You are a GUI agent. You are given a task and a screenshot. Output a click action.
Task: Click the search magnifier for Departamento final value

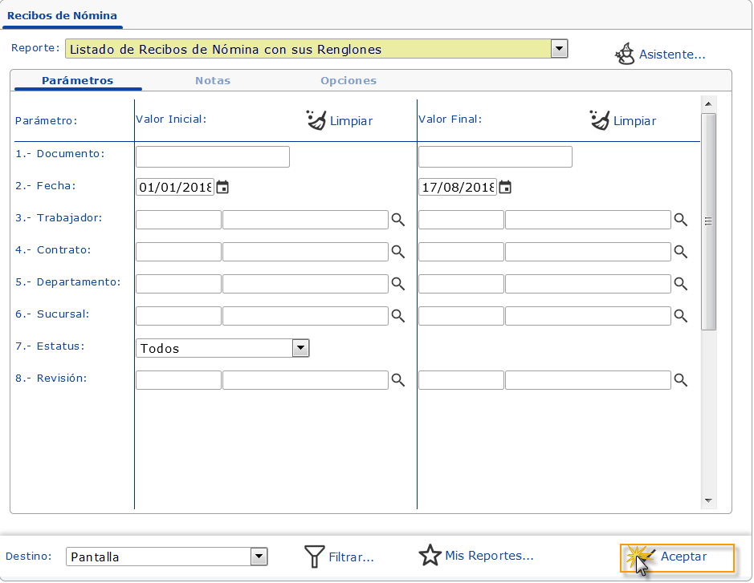pyautogui.click(x=681, y=283)
